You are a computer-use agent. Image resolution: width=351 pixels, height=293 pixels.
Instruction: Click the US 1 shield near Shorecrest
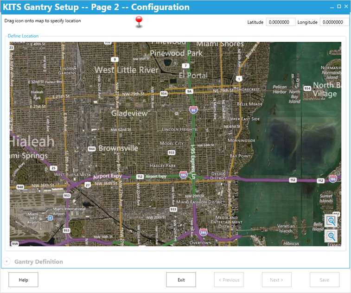point(239,78)
